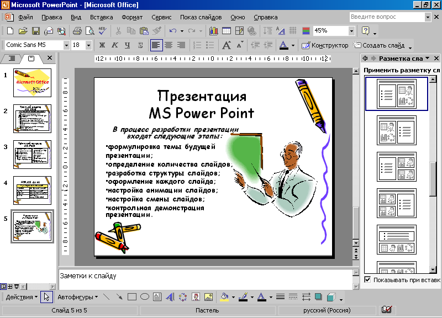The width and height of the screenshot is (442, 318).
Task: Click the Copy icon
Action: [131, 31]
